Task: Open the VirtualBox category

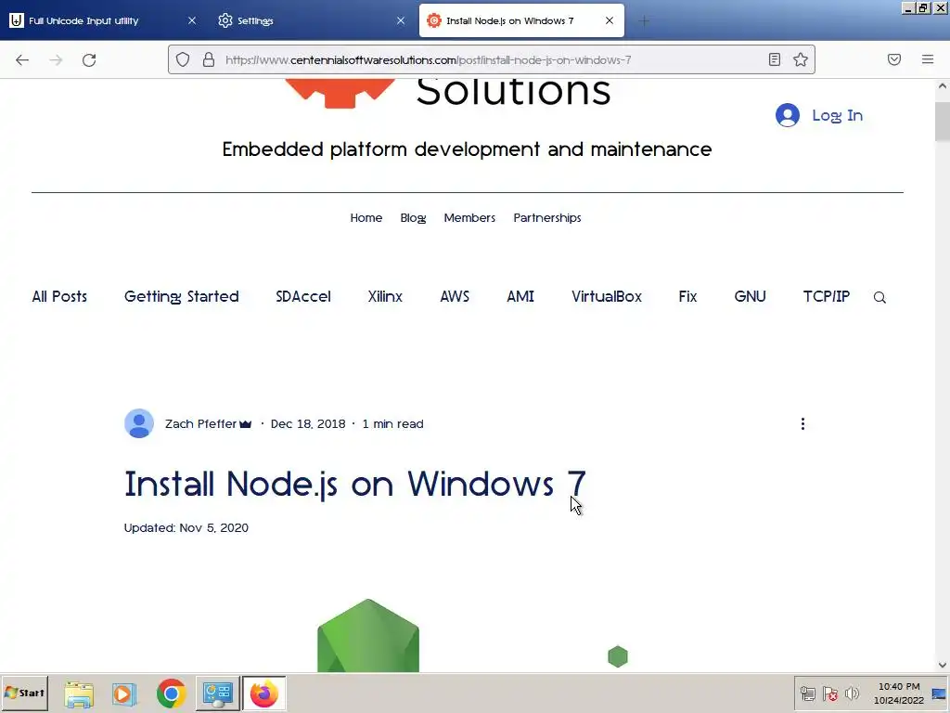Action: pos(607,296)
